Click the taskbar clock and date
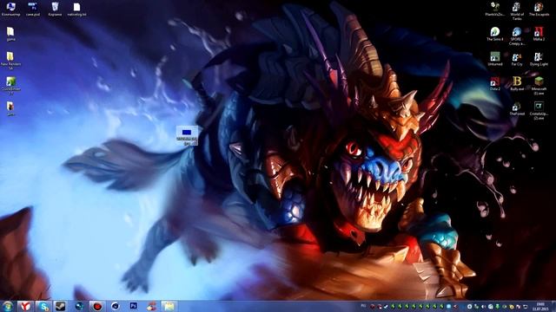The height and width of the screenshot is (312, 556). [x=540, y=306]
